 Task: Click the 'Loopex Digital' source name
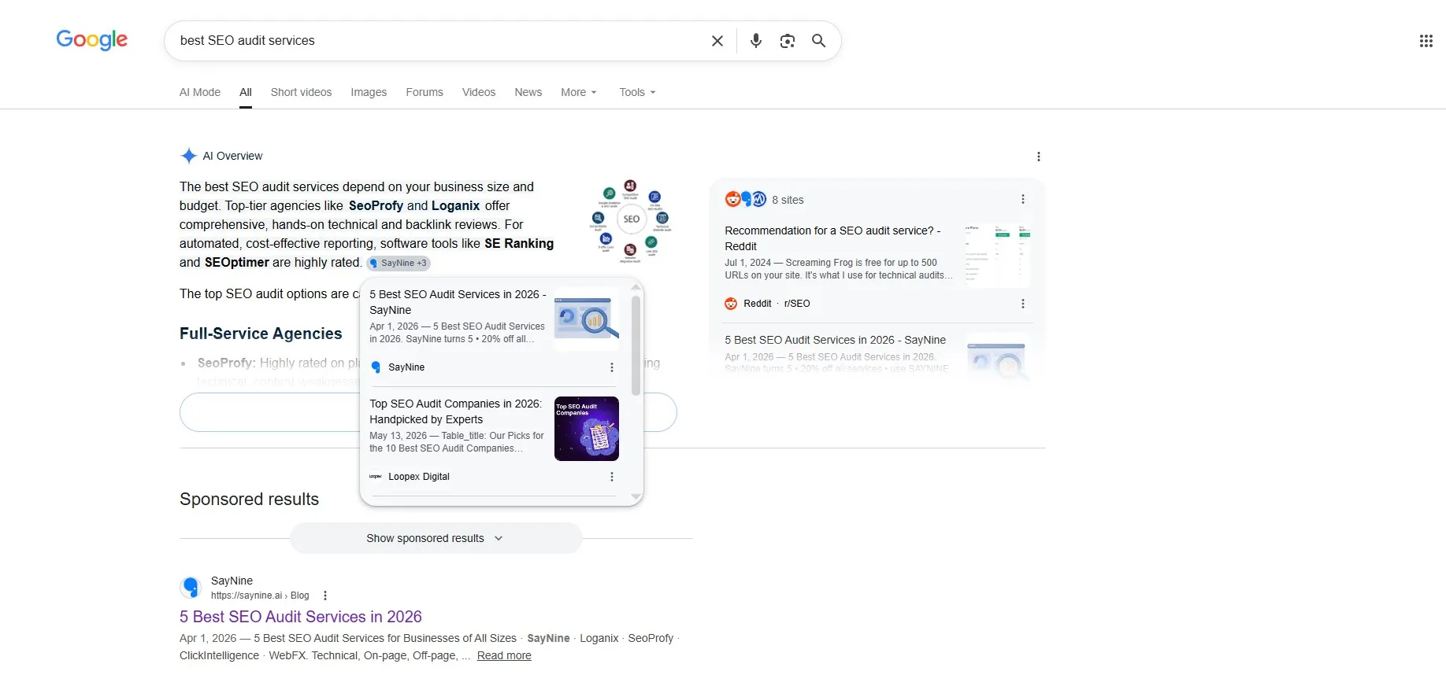tap(419, 477)
